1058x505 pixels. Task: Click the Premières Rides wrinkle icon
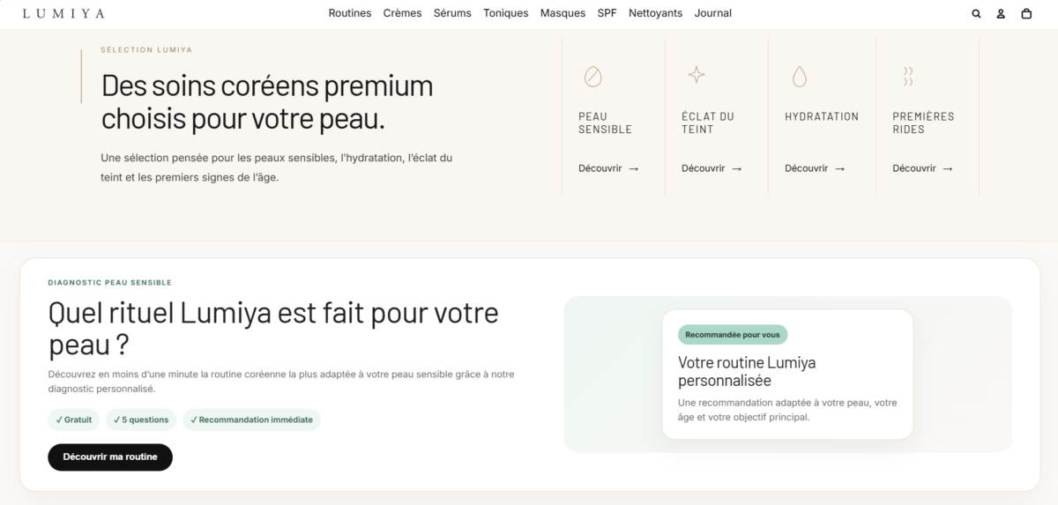[x=908, y=77]
